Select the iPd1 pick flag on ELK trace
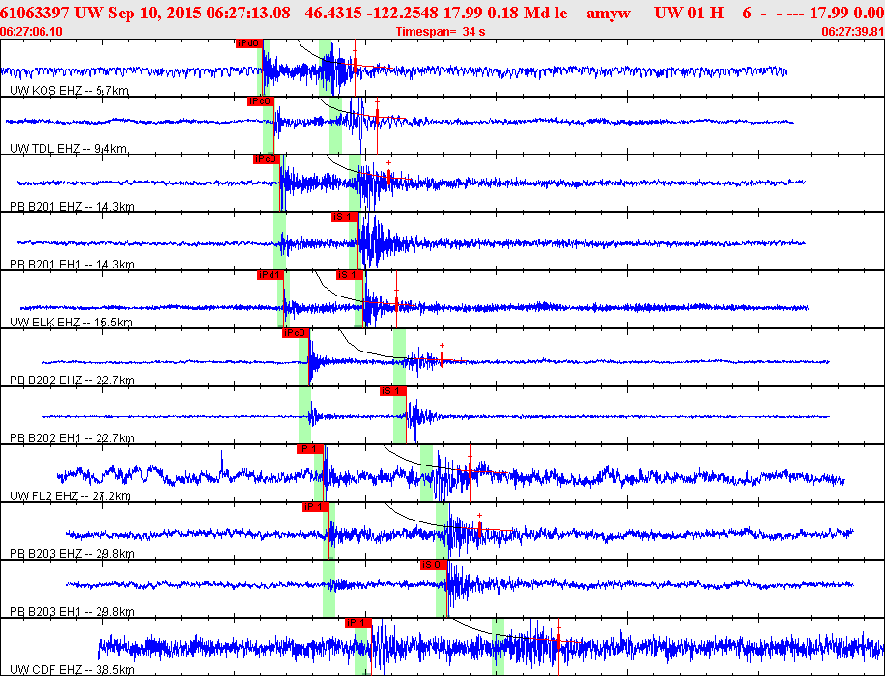The height and width of the screenshot is (676, 885). click(x=270, y=275)
